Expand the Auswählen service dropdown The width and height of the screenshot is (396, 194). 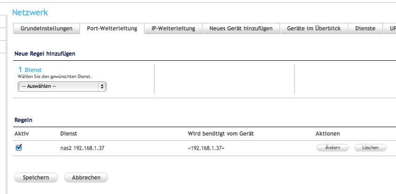(x=62, y=86)
